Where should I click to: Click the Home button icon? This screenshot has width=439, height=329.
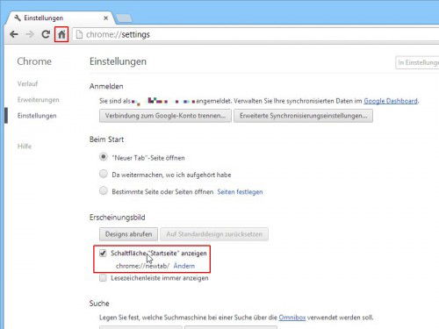click(61, 34)
